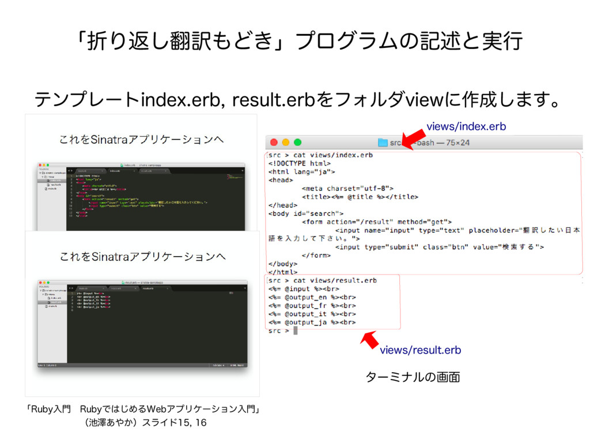The width and height of the screenshot is (590, 443).
Task: Click the '</body>' closing tag line
Action: [x=283, y=264]
